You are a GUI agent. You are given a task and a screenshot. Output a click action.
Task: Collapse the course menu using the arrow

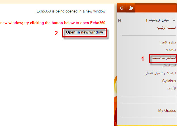tap(174, 21)
